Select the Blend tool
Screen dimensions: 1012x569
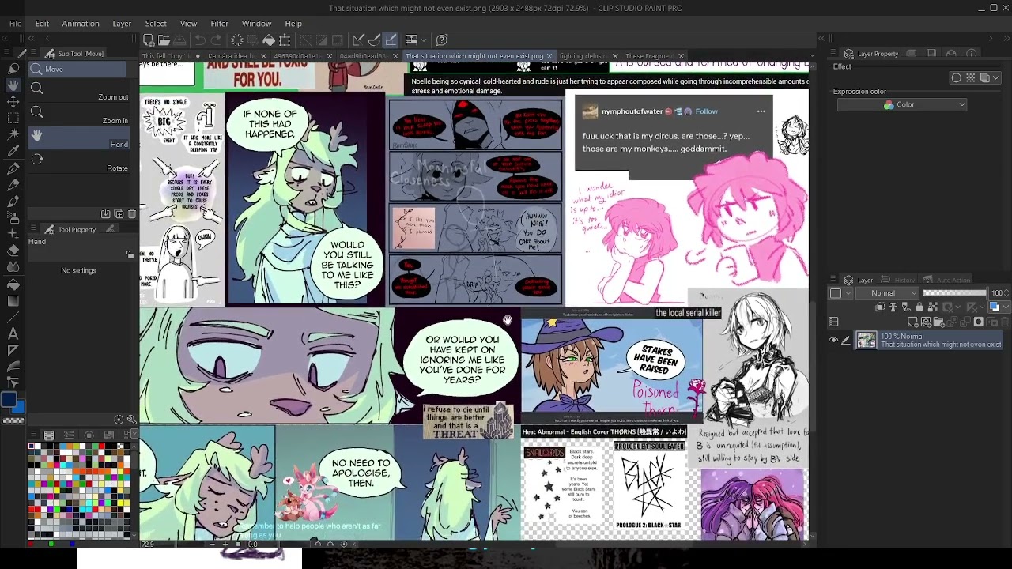point(13,267)
